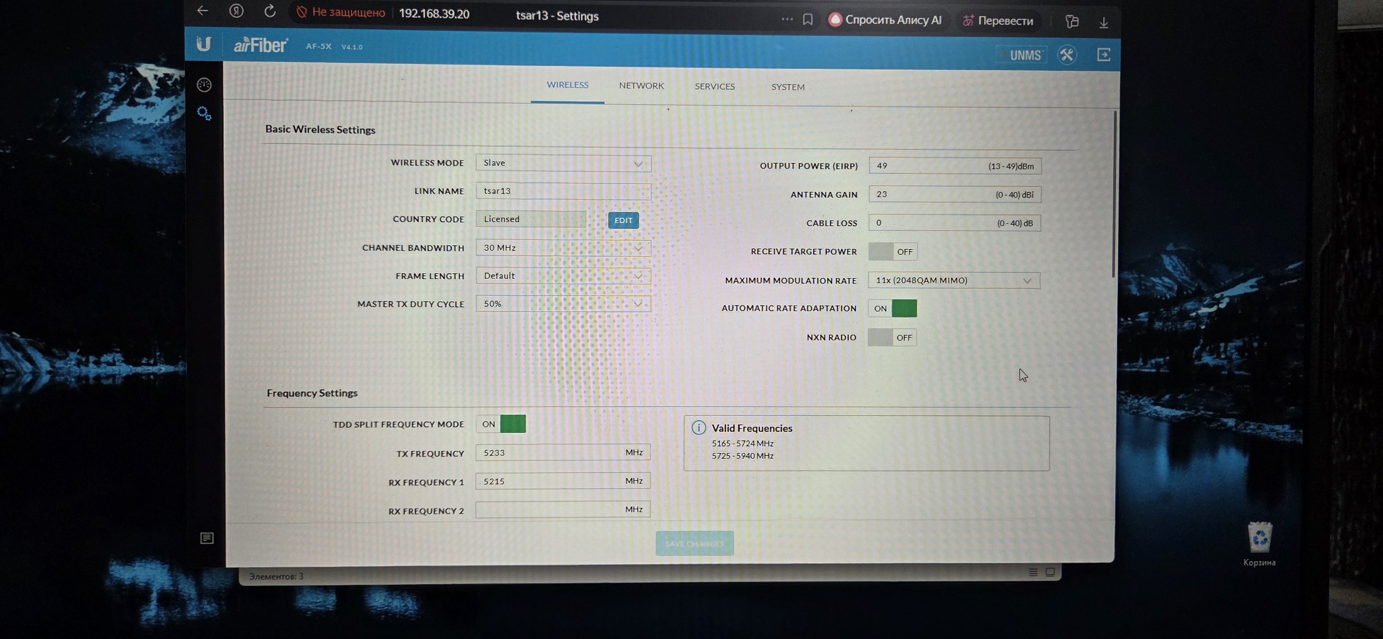Screen dimensions: 1383x639
Task: Open the dashboard gauge icon in sidebar
Action: pos(204,85)
